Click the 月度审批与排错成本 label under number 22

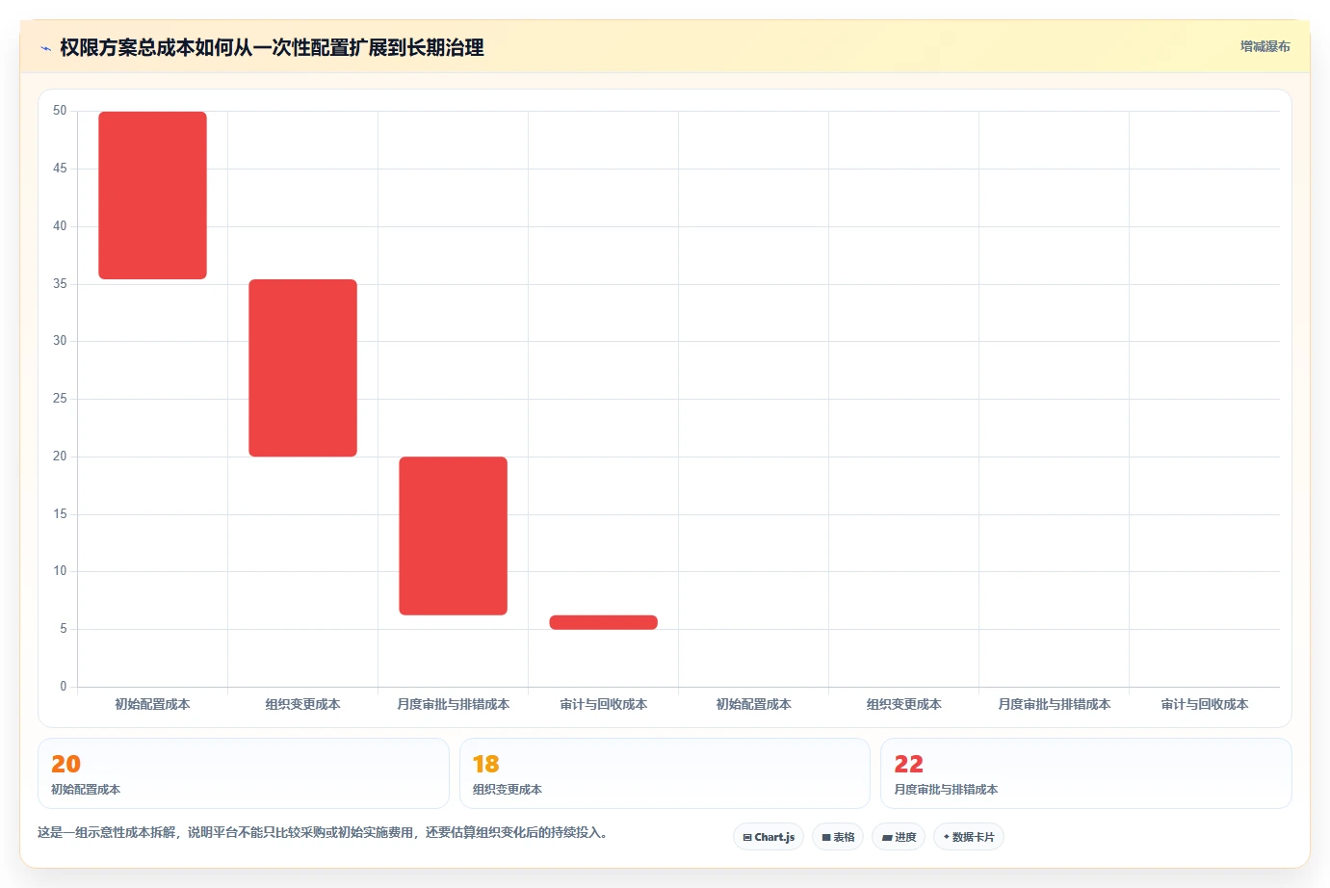[x=946, y=790]
